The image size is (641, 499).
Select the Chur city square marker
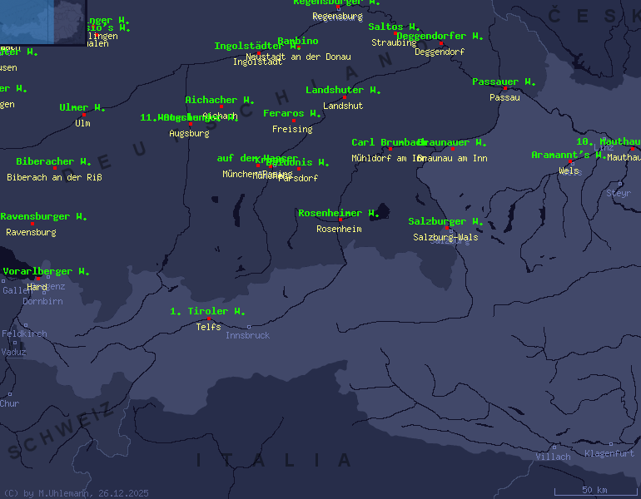[10, 394]
